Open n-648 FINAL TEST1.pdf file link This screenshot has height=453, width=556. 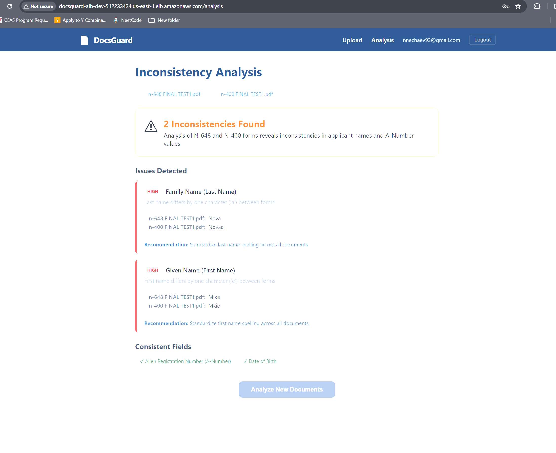pos(174,94)
